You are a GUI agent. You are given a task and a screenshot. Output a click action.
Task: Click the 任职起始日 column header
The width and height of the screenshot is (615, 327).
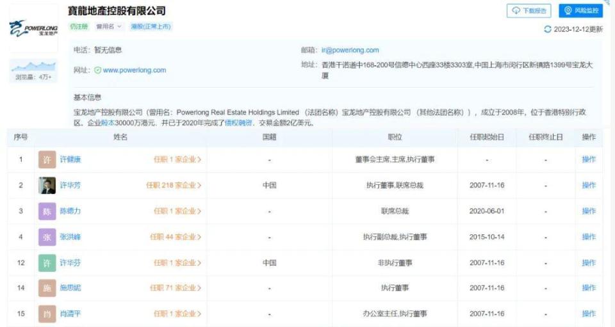(487, 137)
